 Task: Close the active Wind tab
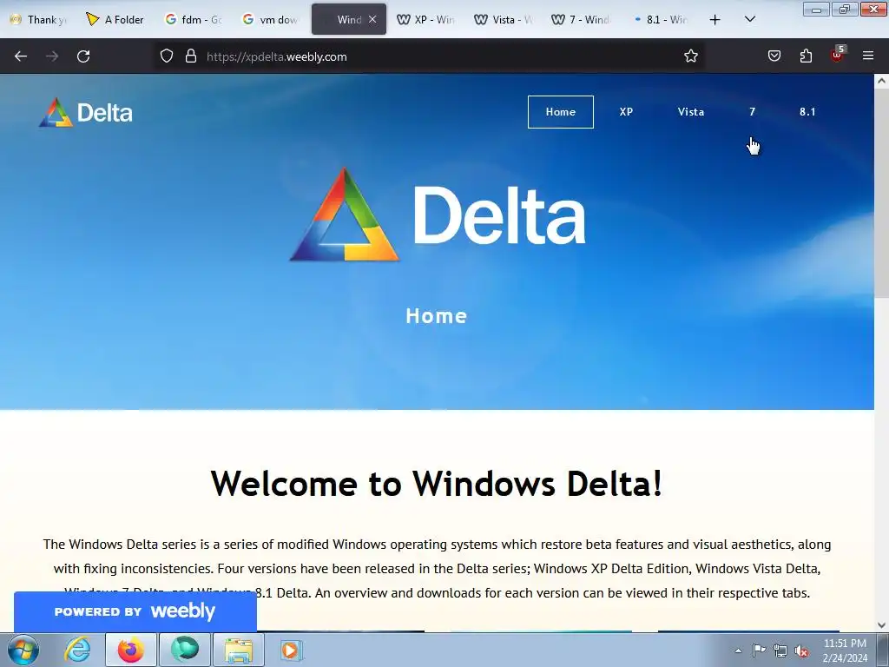(372, 19)
